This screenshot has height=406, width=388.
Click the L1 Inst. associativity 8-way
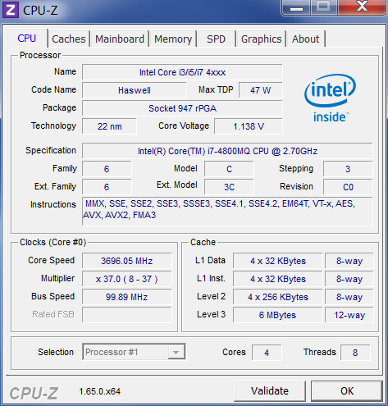pyautogui.click(x=349, y=279)
